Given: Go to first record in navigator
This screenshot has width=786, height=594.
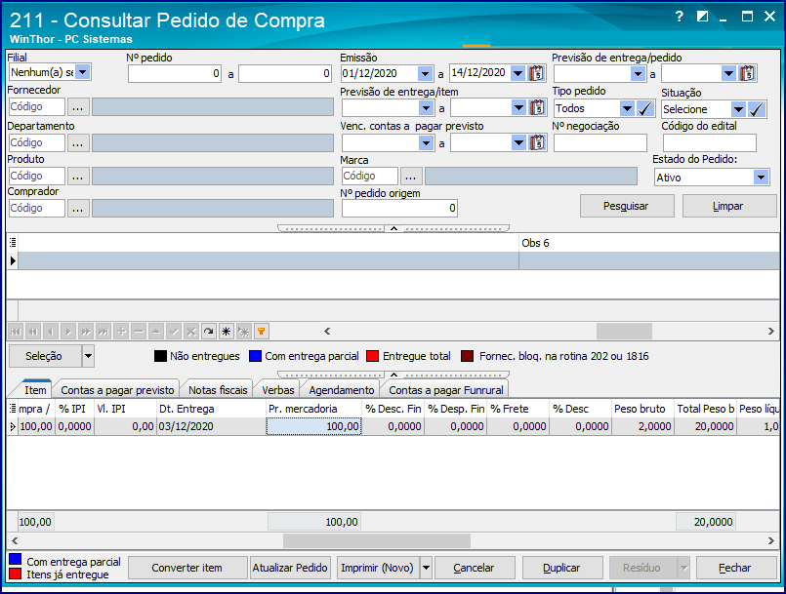Looking at the screenshot, I should (16, 331).
